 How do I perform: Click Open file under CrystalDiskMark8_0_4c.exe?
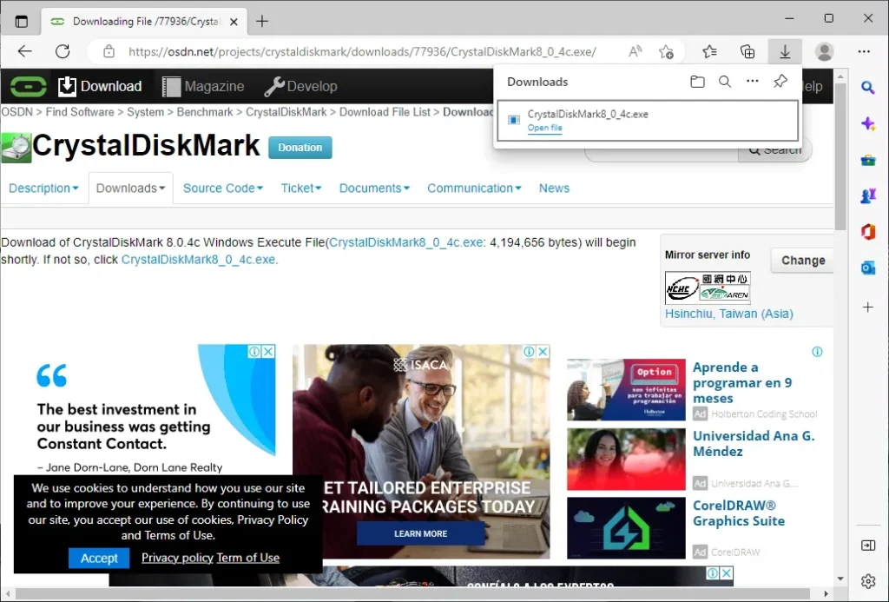click(544, 128)
